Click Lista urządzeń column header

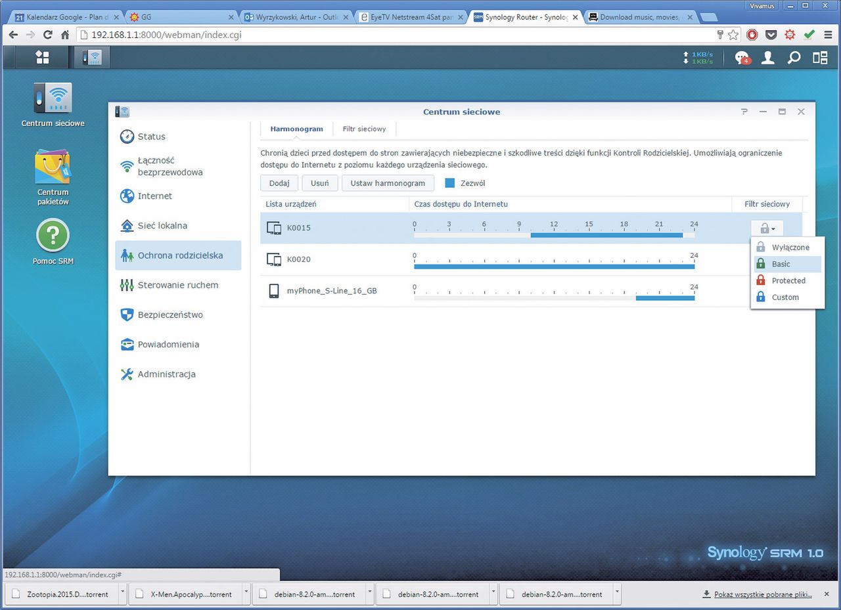coord(291,204)
